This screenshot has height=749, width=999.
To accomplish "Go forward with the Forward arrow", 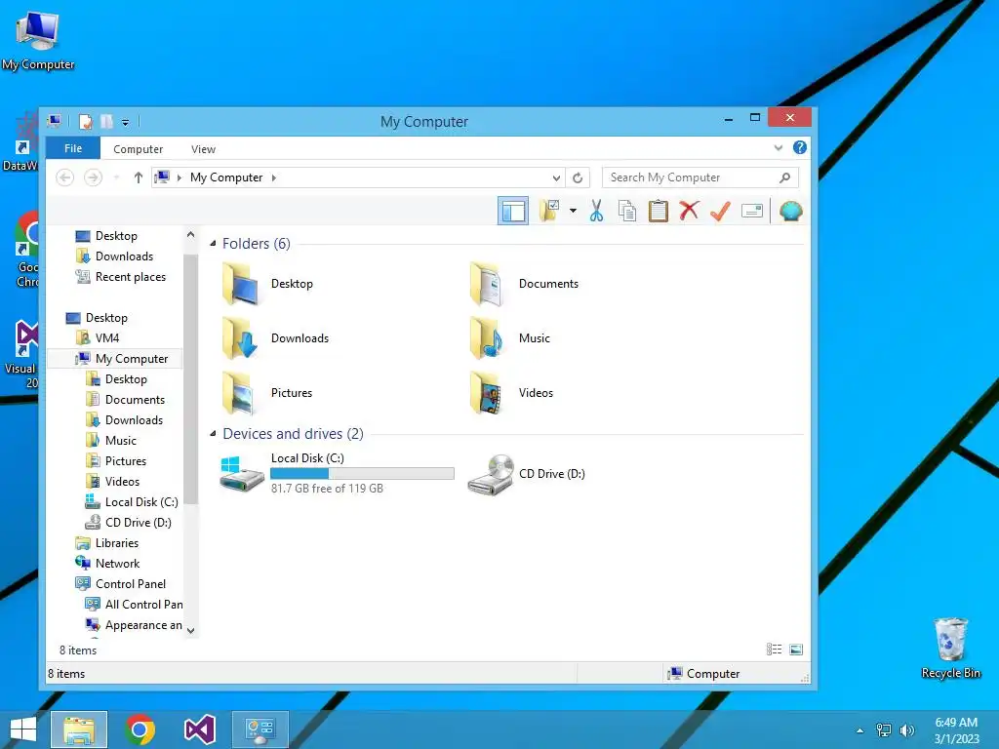I will click(x=93, y=177).
